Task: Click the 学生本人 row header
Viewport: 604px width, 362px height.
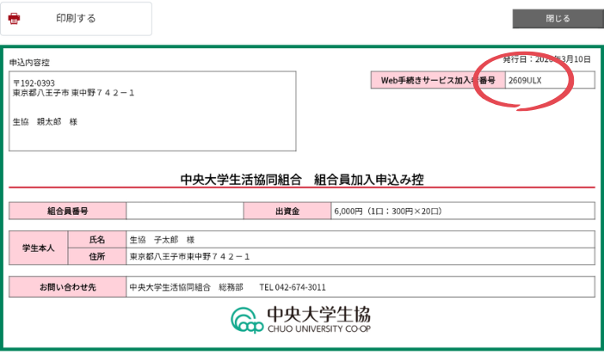Action: point(39,248)
